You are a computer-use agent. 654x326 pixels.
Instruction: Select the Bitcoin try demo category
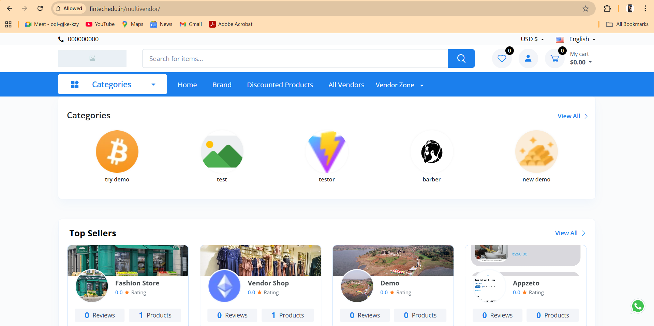click(x=117, y=152)
